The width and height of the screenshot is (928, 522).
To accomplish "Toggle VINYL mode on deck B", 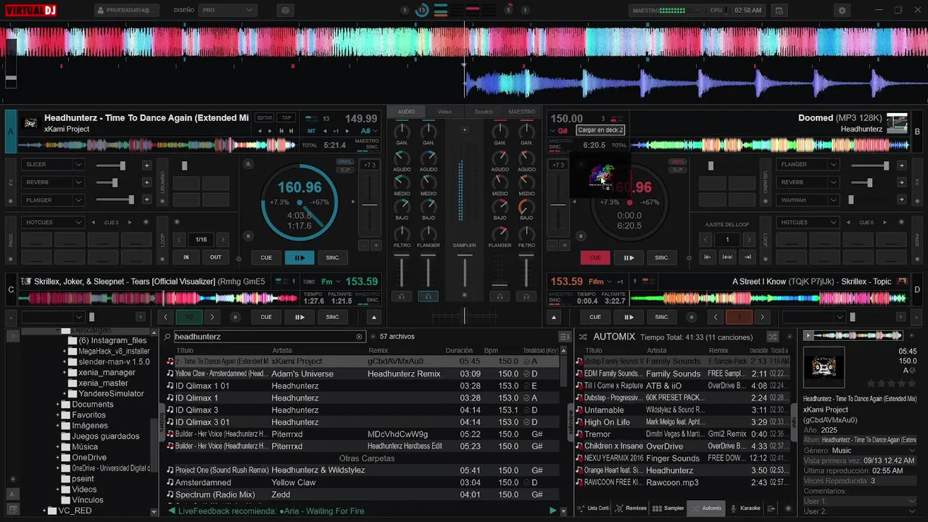I will pyautogui.click(x=678, y=162).
